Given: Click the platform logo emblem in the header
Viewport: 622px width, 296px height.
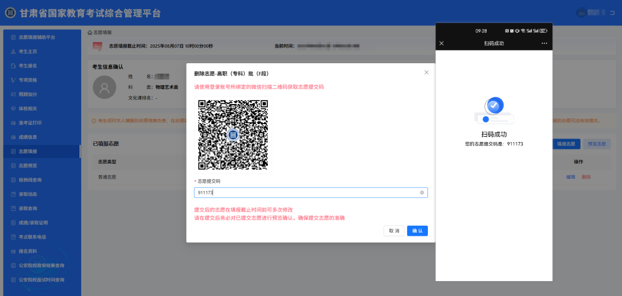Looking at the screenshot, I should click(10, 13).
